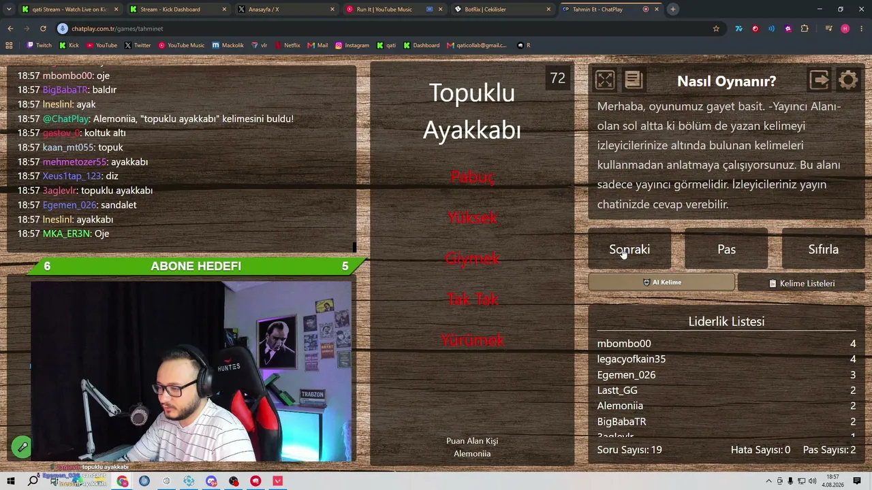
Task: Switch to the Run It YouTube Music tab
Action: (x=395, y=10)
